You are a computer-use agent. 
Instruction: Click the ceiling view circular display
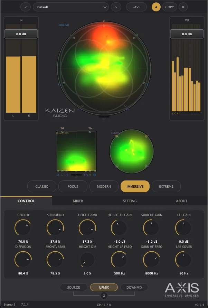tap(132, 151)
